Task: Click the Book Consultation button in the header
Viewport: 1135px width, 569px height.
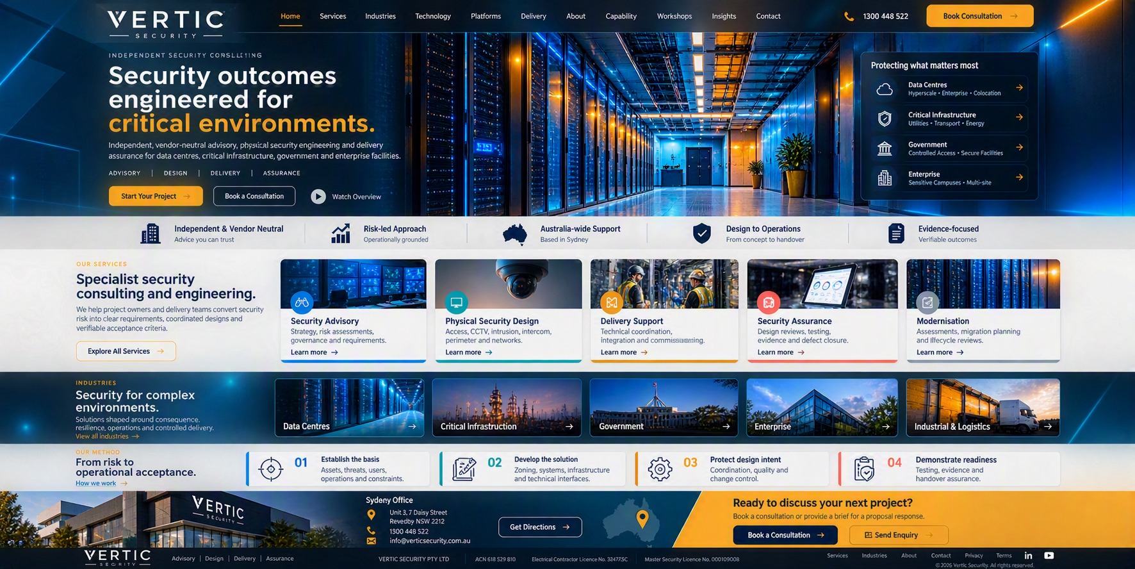Action: (980, 16)
